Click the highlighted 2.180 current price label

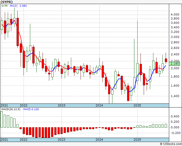click(175, 64)
